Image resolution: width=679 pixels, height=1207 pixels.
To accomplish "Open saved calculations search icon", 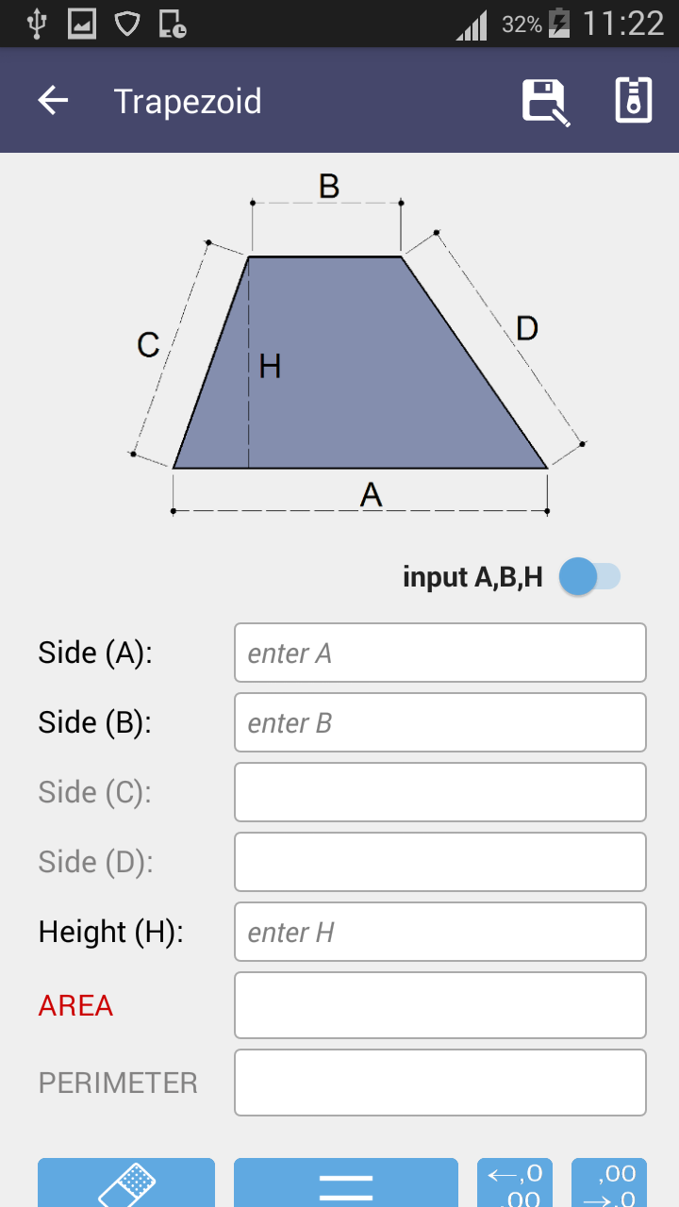I will pyautogui.click(x=546, y=101).
